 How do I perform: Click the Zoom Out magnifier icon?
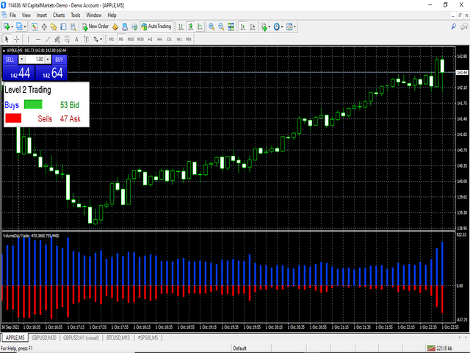click(x=221, y=26)
